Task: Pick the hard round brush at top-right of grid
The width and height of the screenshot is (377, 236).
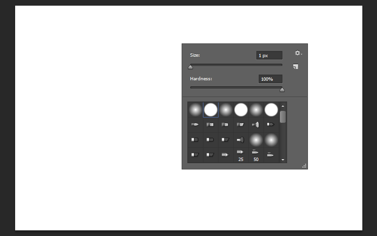Action: 271,110
